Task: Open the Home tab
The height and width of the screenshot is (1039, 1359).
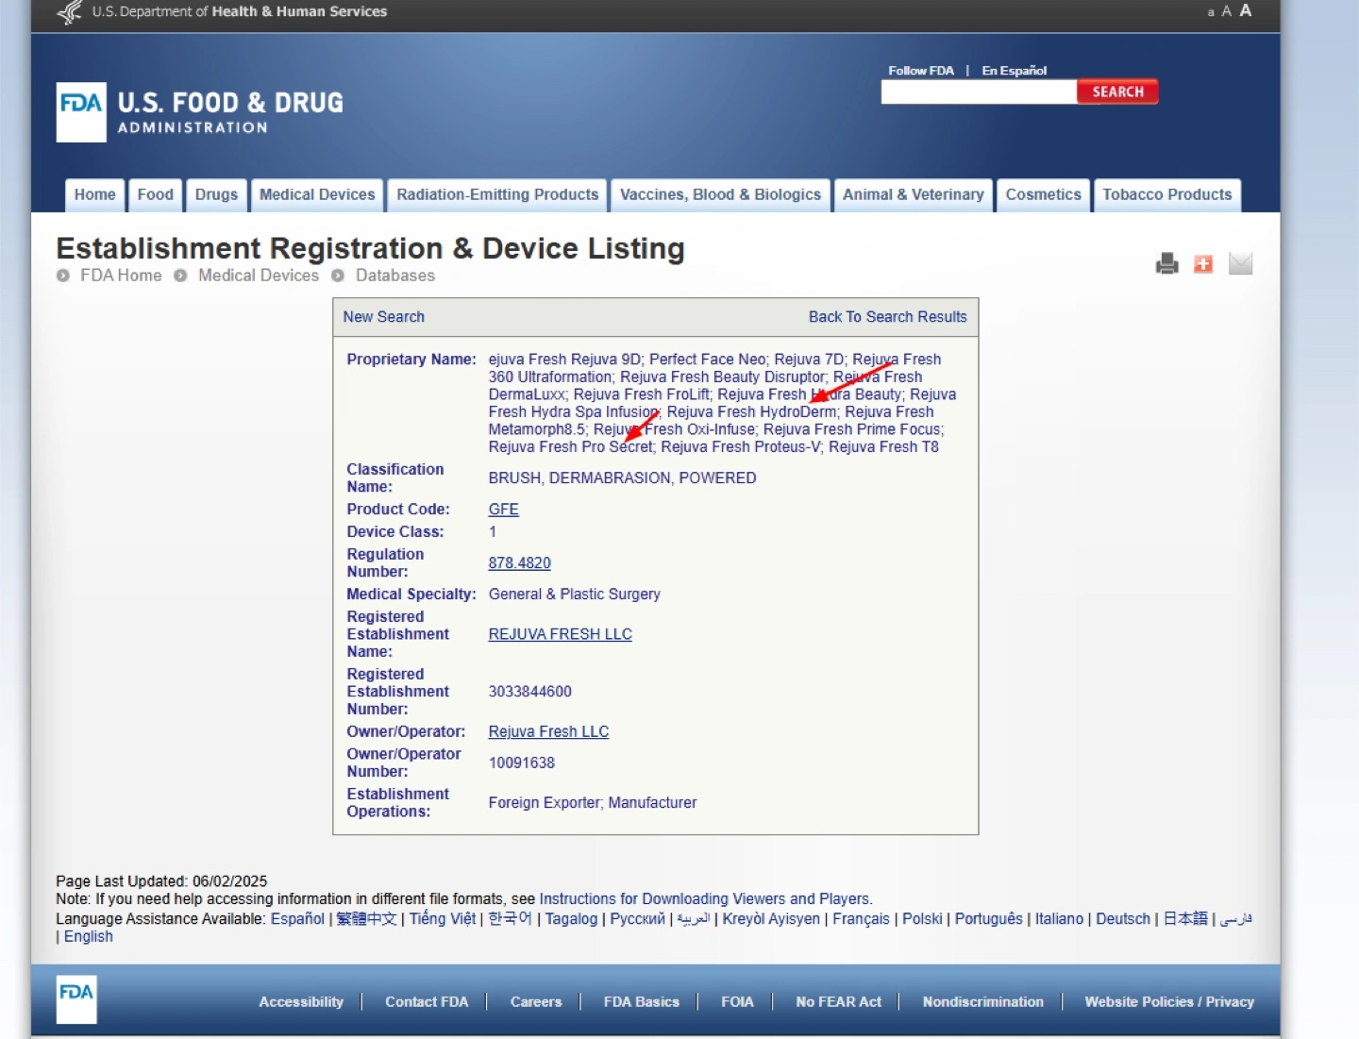Action: [x=94, y=195]
